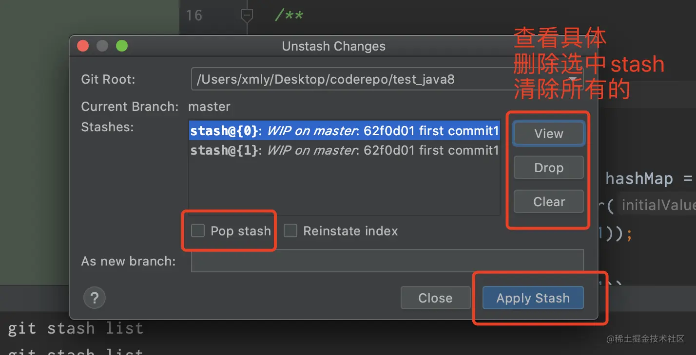696x355 pixels.
Task: Click the yellow minimize window button
Action: pyautogui.click(x=102, y=46)
